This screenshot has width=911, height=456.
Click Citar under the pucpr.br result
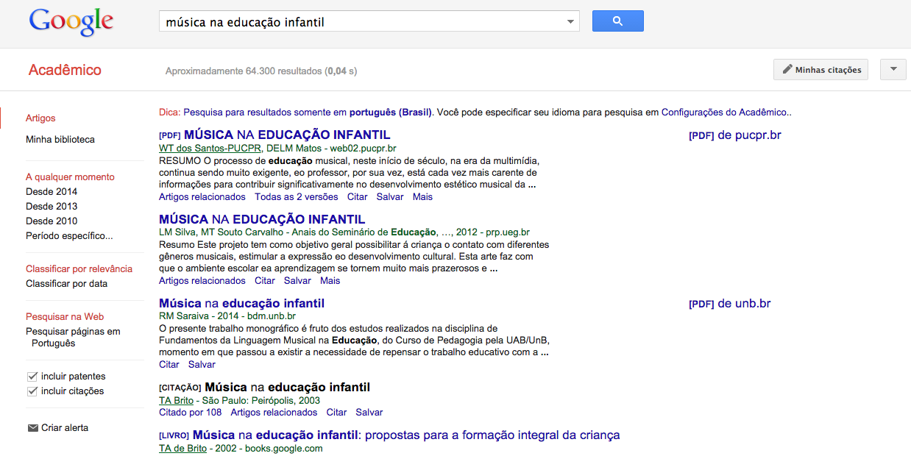(x=358, y=197)
